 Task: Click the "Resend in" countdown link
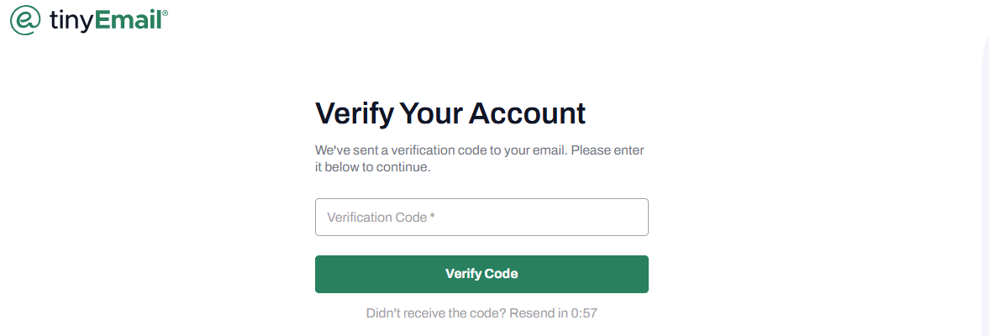(x=538, y=313)
